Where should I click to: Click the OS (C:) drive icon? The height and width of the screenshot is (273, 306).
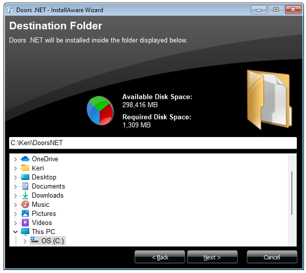coord(34,240)
